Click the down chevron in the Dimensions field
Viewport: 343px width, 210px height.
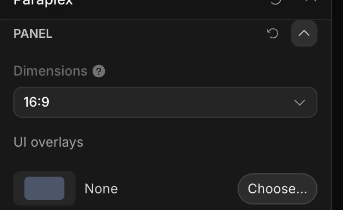click(300, 102)
